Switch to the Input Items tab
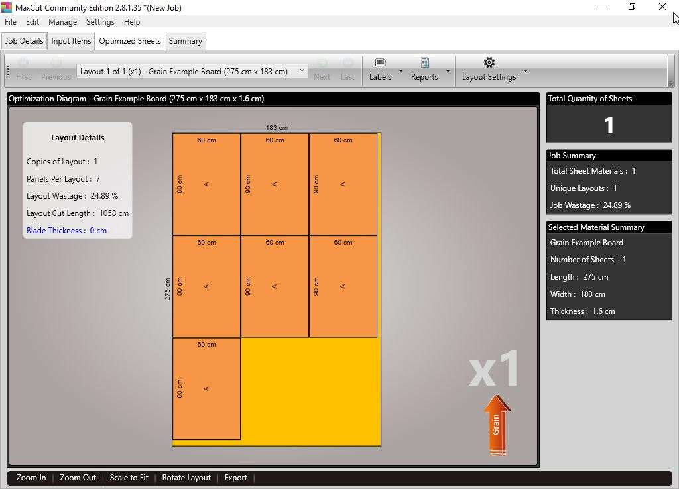This screenshot has height=489, width=679. [71, 41]
